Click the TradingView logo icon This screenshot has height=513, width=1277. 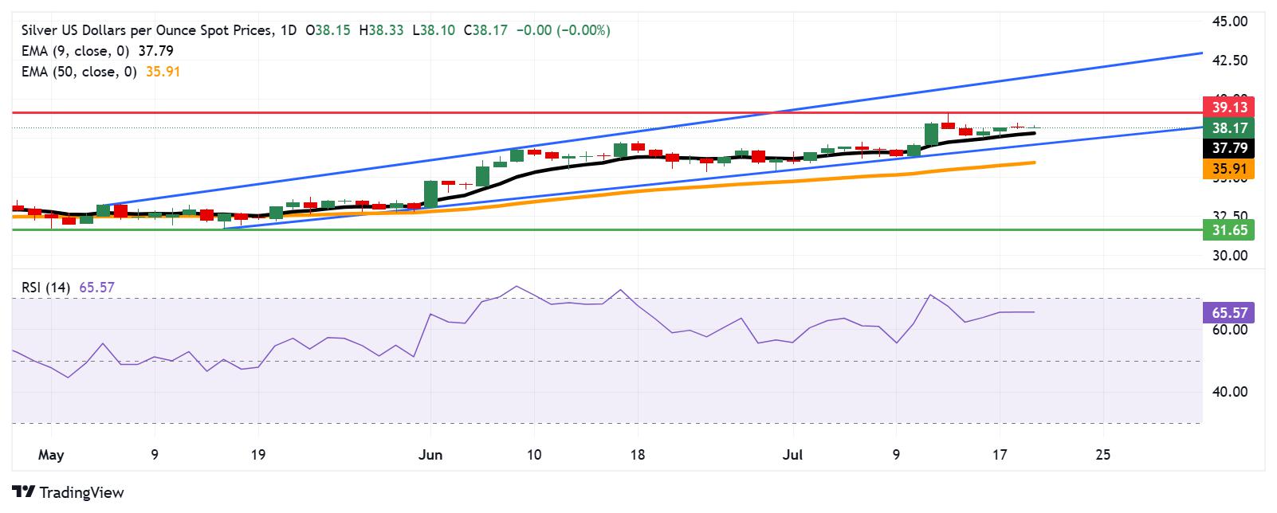coord(23,492)
